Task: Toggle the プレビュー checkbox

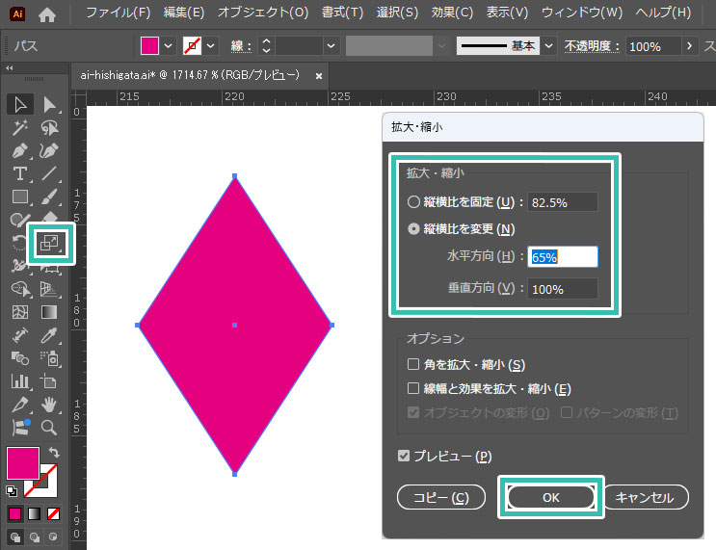Action: (405, 456)
